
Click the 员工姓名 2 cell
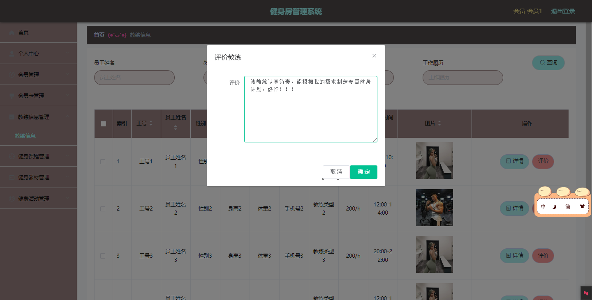click(x=176, y=208)
